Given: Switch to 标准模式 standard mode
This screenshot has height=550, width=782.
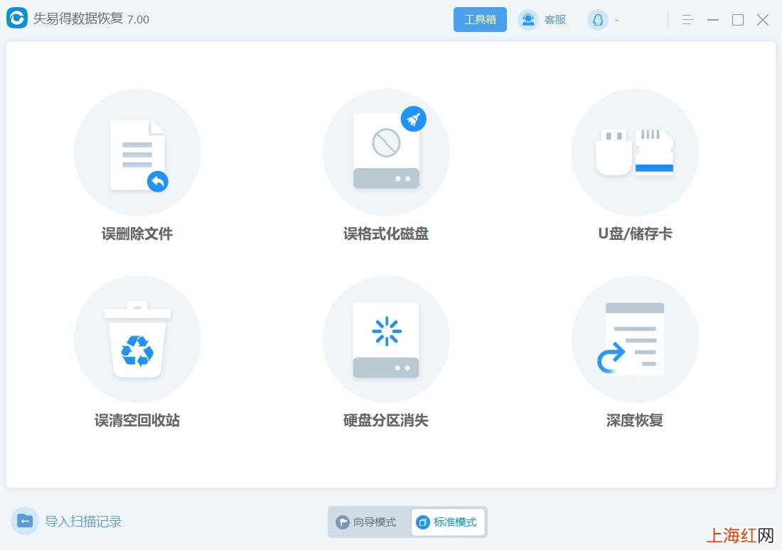Looking at the screenshot, I should click(x=448, y=522).
